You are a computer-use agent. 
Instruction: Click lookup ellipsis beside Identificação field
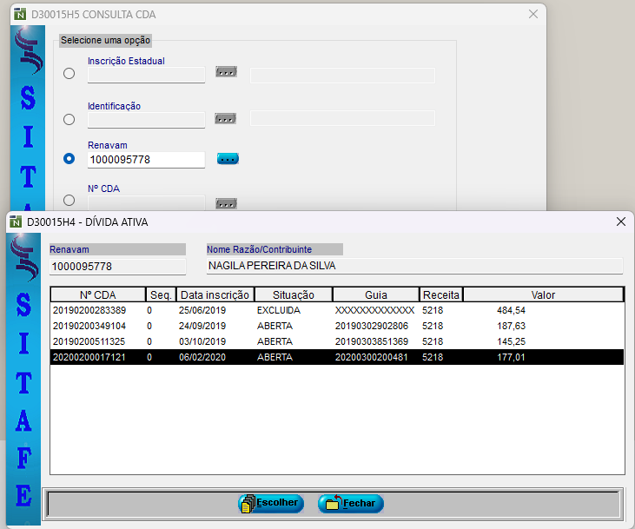[x=226, y=118]
